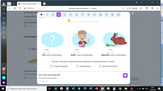The image size is (163, 91).
Task: Open the '12K отзывов' reviews link
Action: point(132,8)
